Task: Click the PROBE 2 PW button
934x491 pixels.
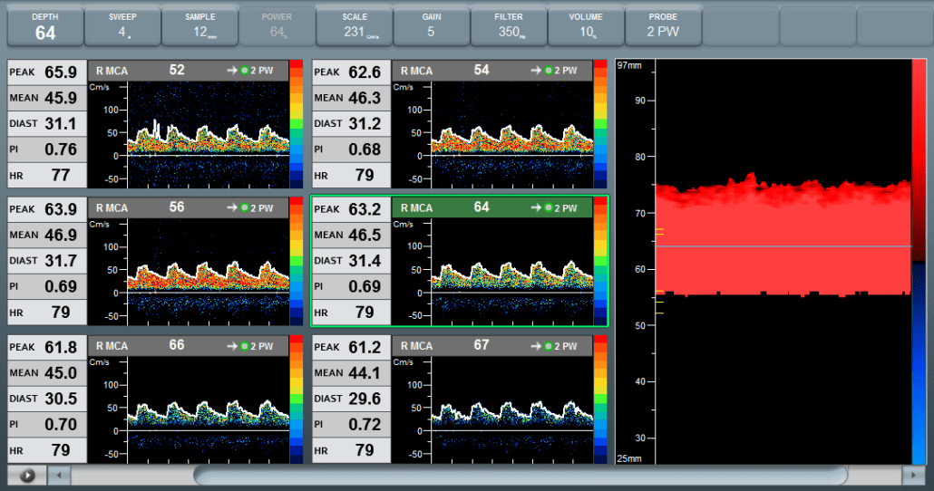Action: (x=663, y=27)
